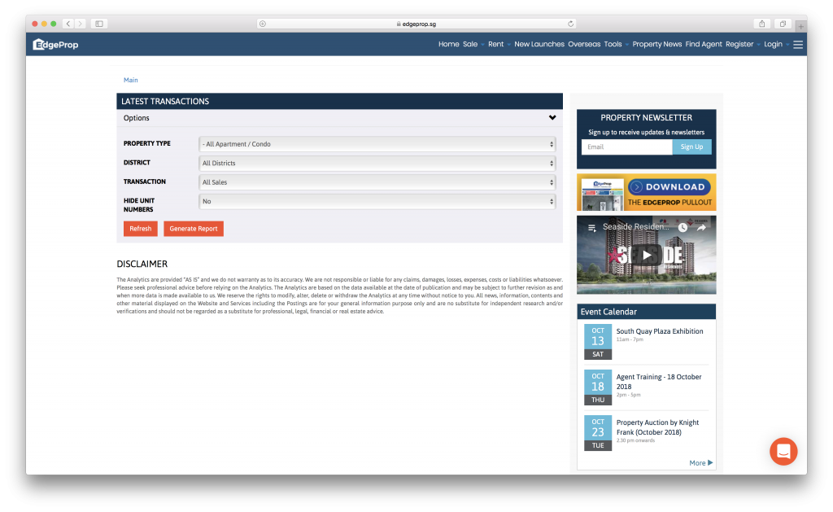
Task: Open the hamburger navigation menu
Action: pos(798,45)
